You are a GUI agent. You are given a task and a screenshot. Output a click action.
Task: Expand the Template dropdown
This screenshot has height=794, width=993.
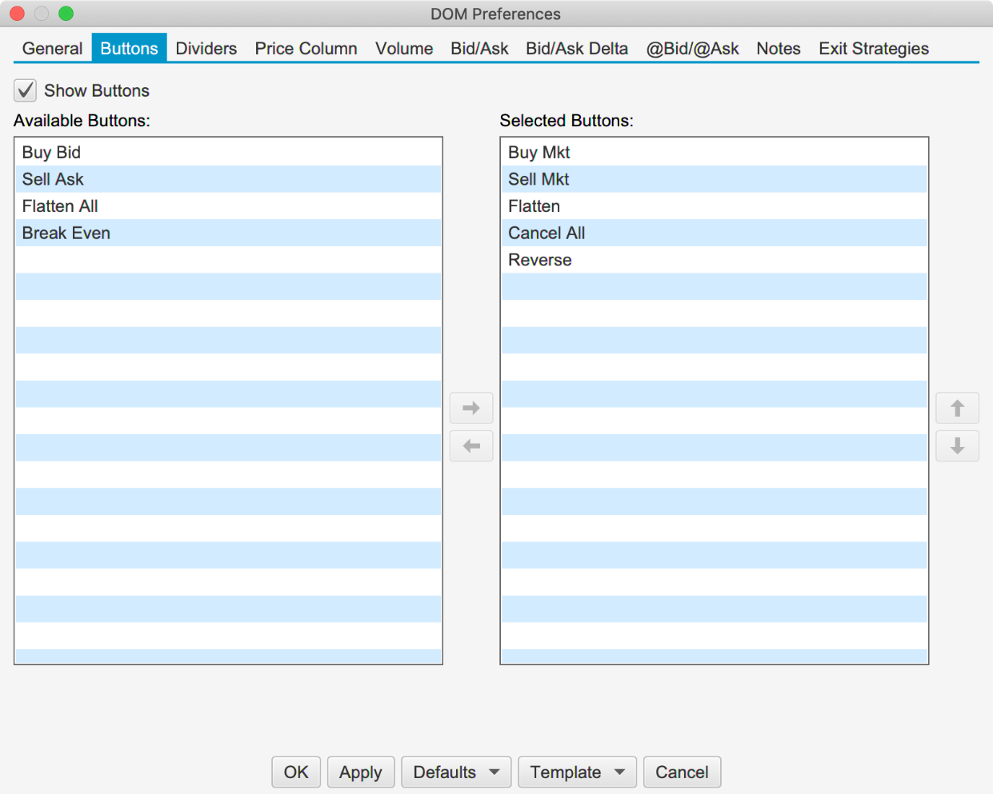(x=577, y=772)
